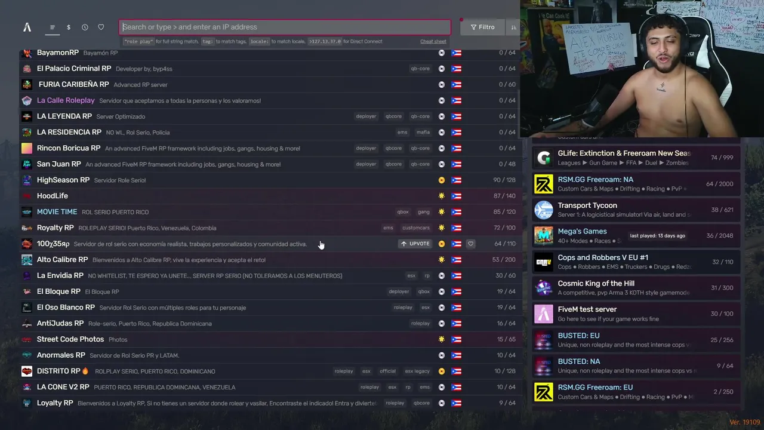Open the sort order menu
This screenshot has height=430, width=764.
pyautogui.click(x=513, y=27)
